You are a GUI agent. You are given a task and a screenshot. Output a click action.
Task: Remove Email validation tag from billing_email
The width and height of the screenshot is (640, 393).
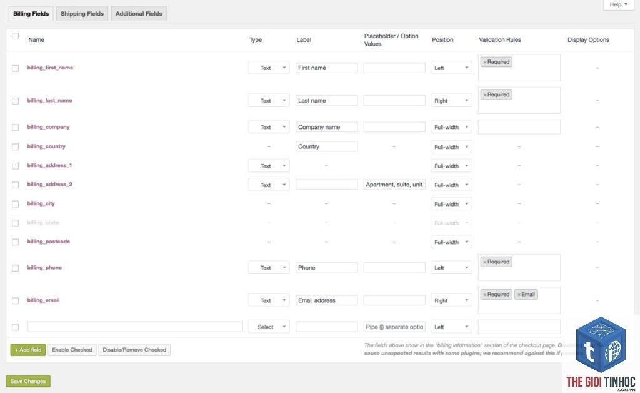click(519, 295)
